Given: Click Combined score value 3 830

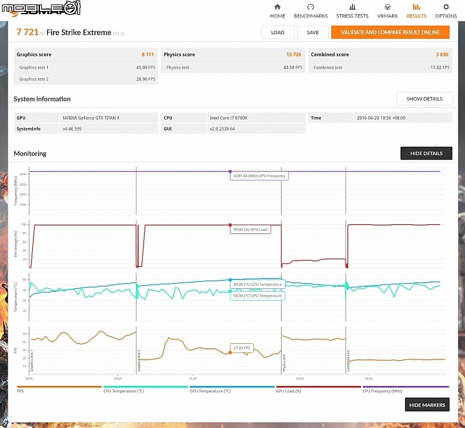Looking at the screenshot, I should (442, 54).
